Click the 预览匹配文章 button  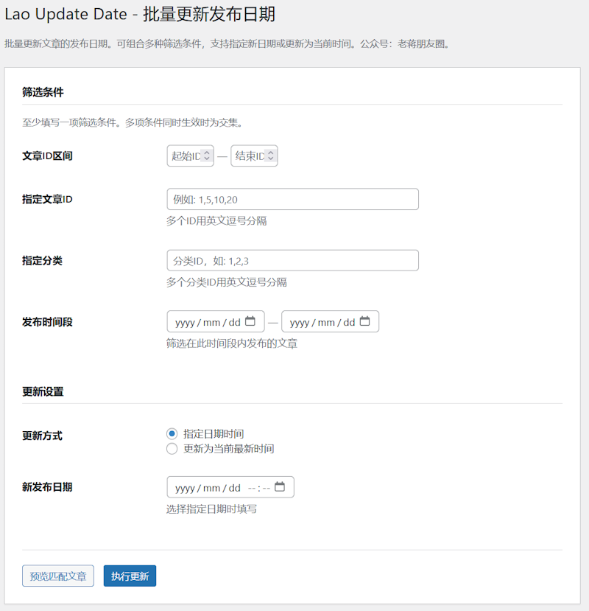[57, 576]
